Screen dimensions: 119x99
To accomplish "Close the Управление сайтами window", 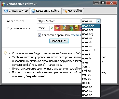I will pos(111,3).
